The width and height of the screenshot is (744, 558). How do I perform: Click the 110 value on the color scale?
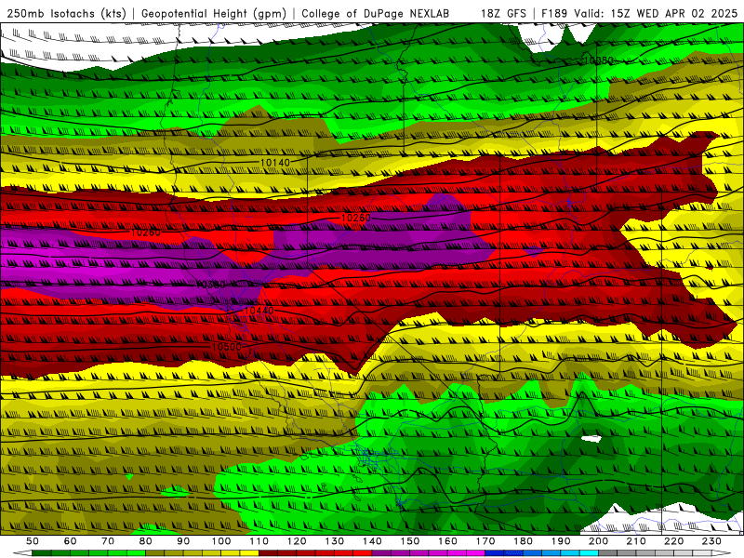(x=259, y=541)
